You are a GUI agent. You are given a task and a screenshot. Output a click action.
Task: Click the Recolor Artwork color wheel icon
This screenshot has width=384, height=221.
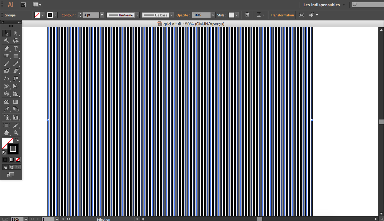pos(247,15)
